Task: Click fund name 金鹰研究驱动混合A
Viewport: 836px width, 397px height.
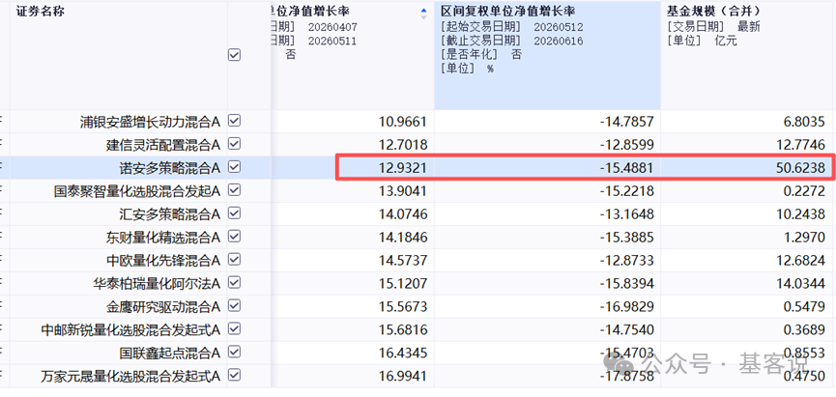Action: click(163, 307)
